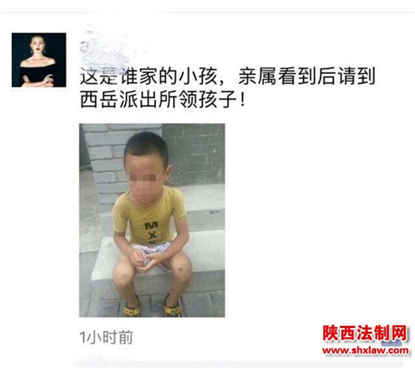The width and height of the screenshot is (415, 368).
Task: Open the www.shxlaw.com link
Action: [365, 351]
